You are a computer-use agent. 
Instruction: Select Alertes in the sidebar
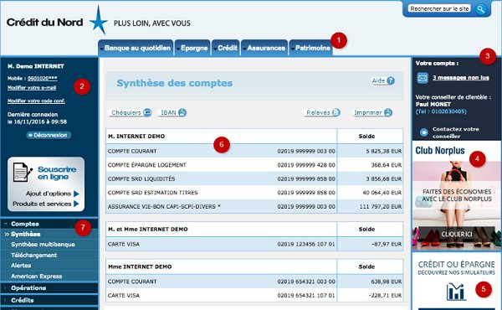click(x=49, y=266)
